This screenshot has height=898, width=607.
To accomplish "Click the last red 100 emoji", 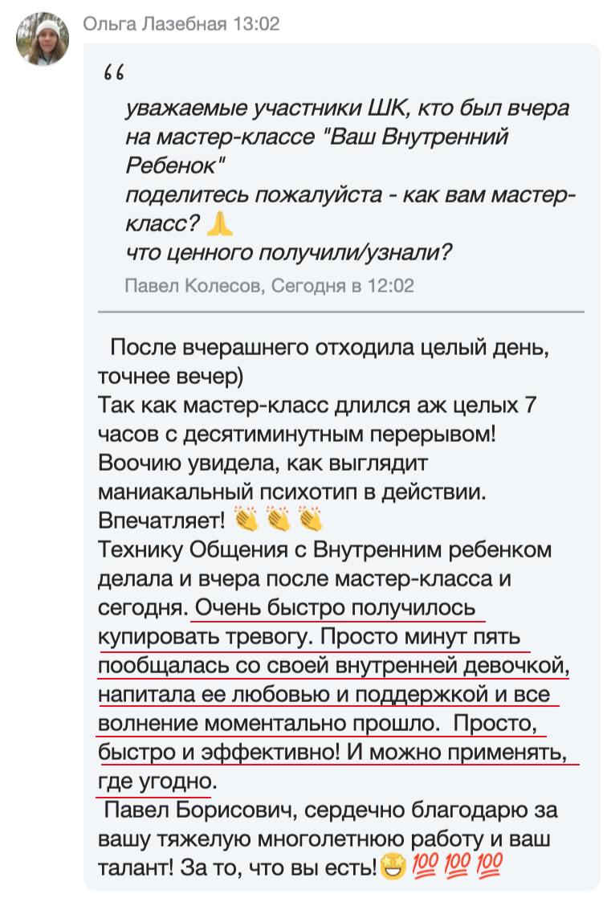I will point(489,866).
